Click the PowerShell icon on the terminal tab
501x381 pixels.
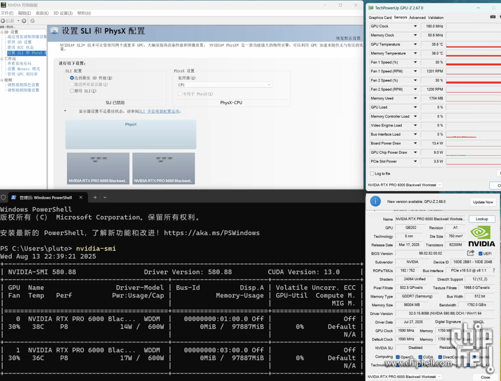[x=14, y=198]
